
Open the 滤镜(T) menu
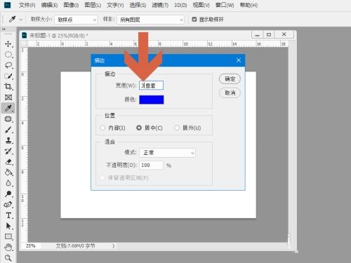coord(160,5)
